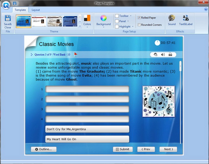Toggle the Toolbar color checkbox

click(117, 16)
